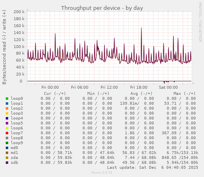This screenshot has height=177, width=204.
Task: Click the md1 max value 153.13k
Action: point(189,153)
